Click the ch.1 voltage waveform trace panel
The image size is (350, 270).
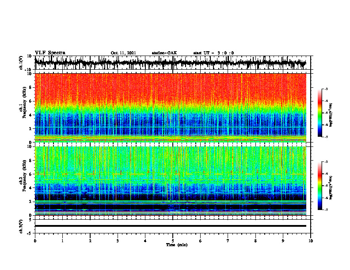[172, 63]
